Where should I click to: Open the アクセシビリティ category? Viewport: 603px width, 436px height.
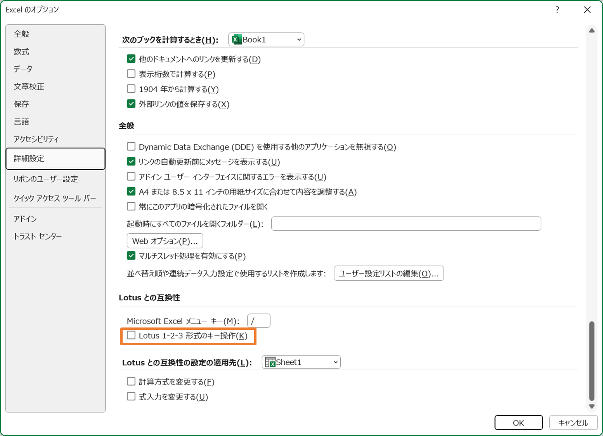pyautogui.click(x=55, y=139)
